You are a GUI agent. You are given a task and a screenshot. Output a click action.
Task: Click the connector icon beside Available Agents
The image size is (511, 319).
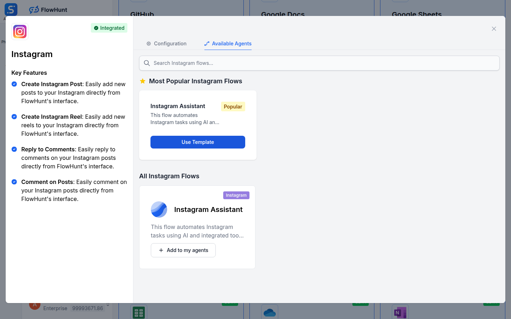(x=207, y=44)
